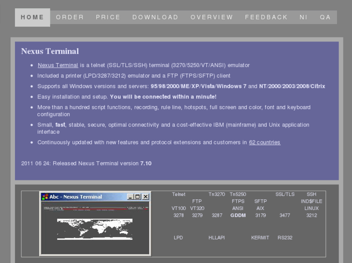352x263 pixels.
Task: Open the PRICE menu item
Action: click(108, 17)
